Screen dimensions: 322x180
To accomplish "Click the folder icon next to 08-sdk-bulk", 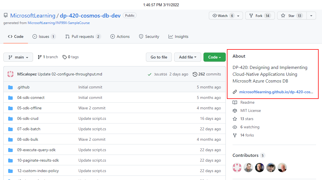I will tap(10, 139).
